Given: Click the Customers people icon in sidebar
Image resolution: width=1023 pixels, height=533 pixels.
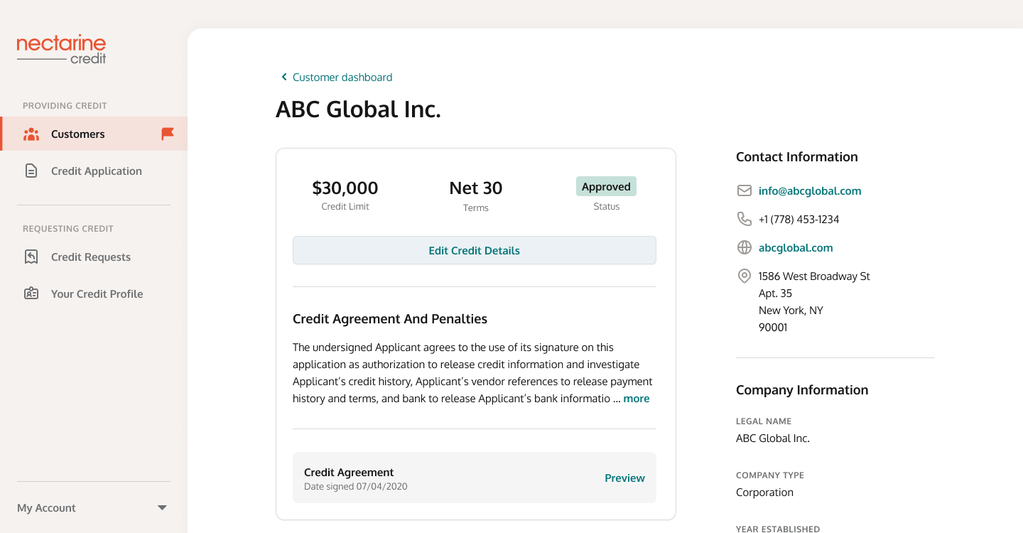Looking at the screenshot, I should click(31, 134).
